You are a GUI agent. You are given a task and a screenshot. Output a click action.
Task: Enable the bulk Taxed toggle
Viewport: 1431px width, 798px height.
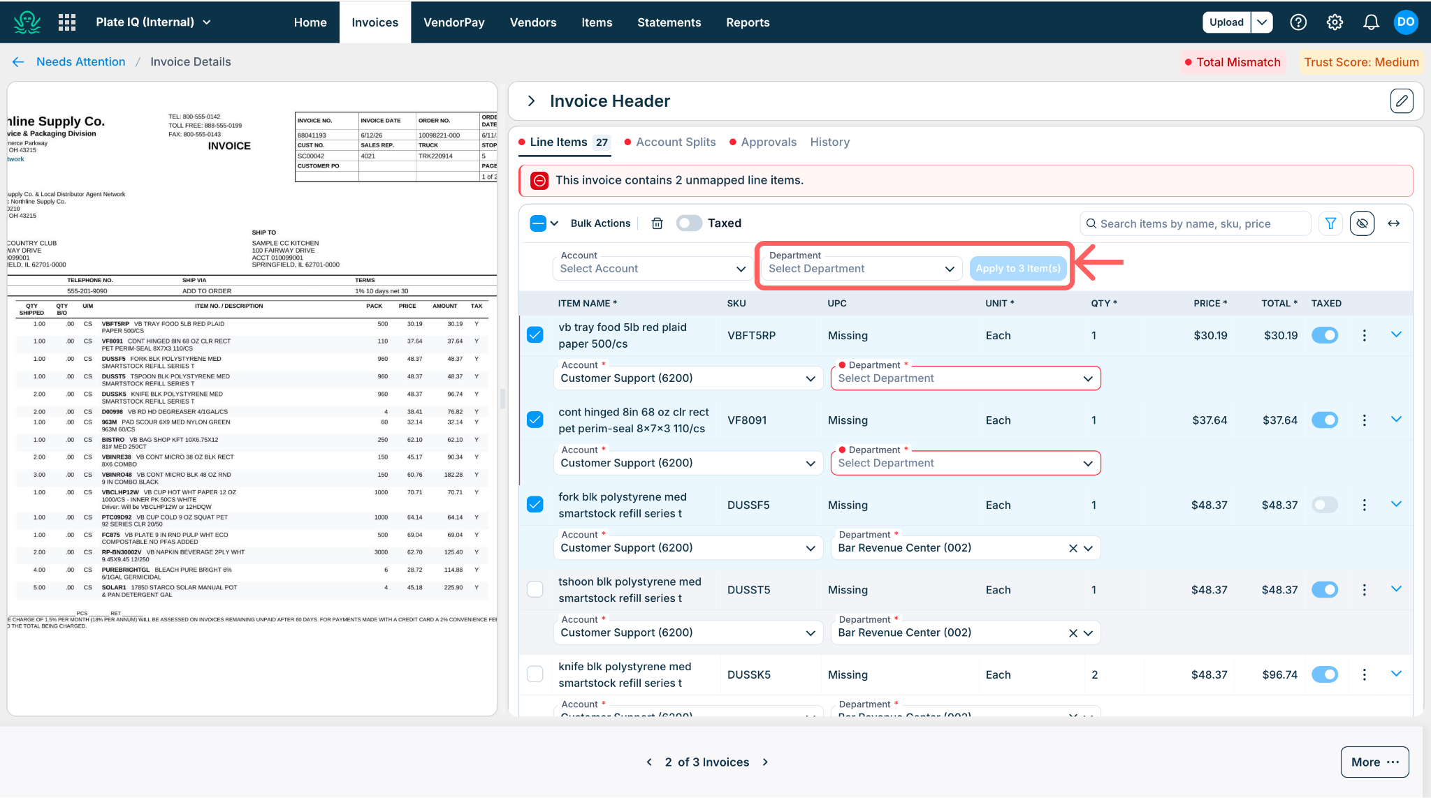pos(689,223)
